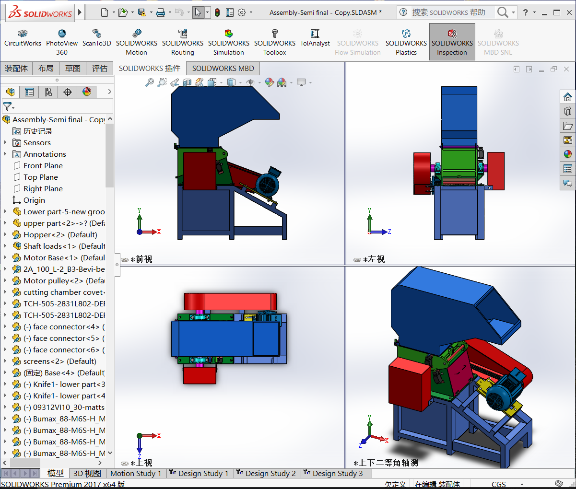576x489 pixels.
Task: Activate the Select cursor tool
Action: coord(198,12)
